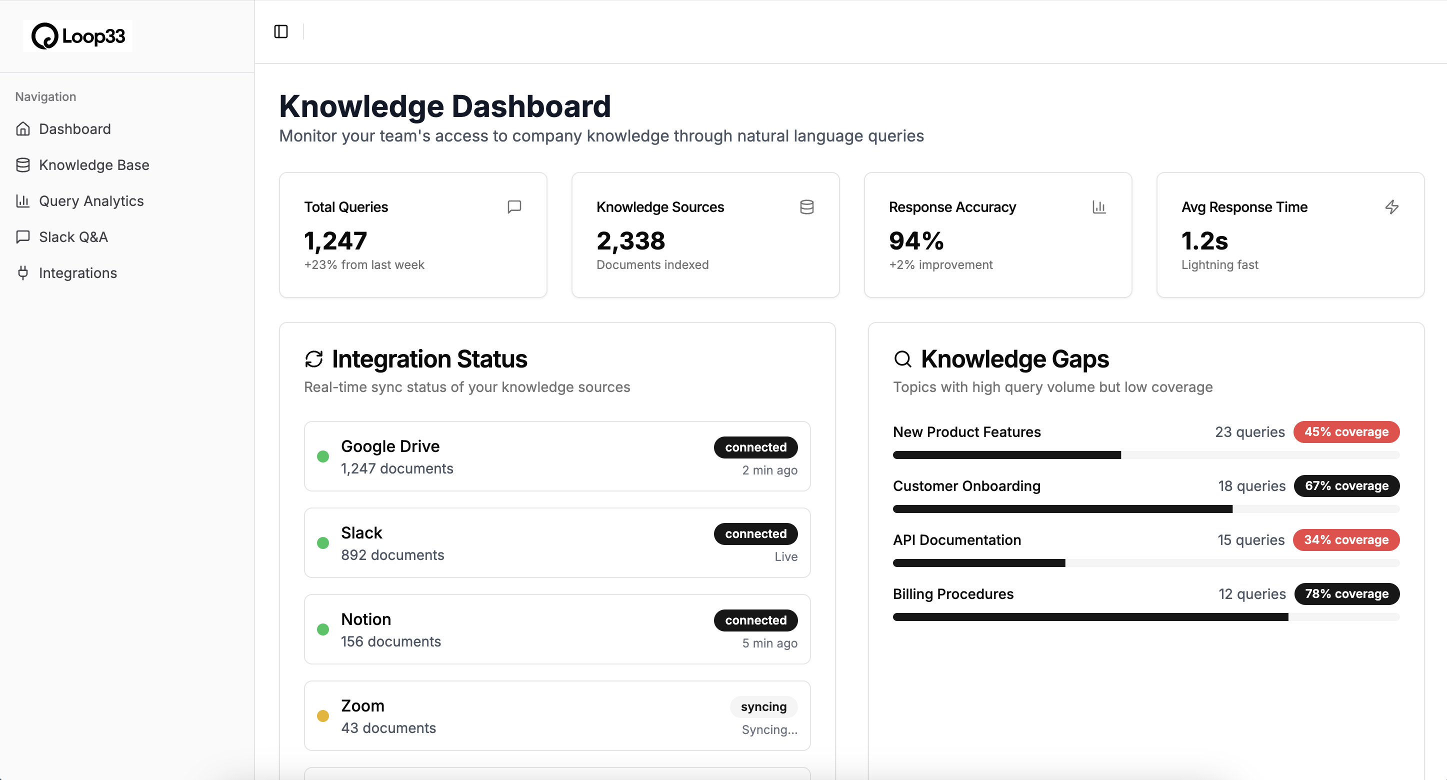Click the Avg Response Time lightning icon
Image resolution: width=1447 pixels, height=780 pixels.
tap(1391, 206)
